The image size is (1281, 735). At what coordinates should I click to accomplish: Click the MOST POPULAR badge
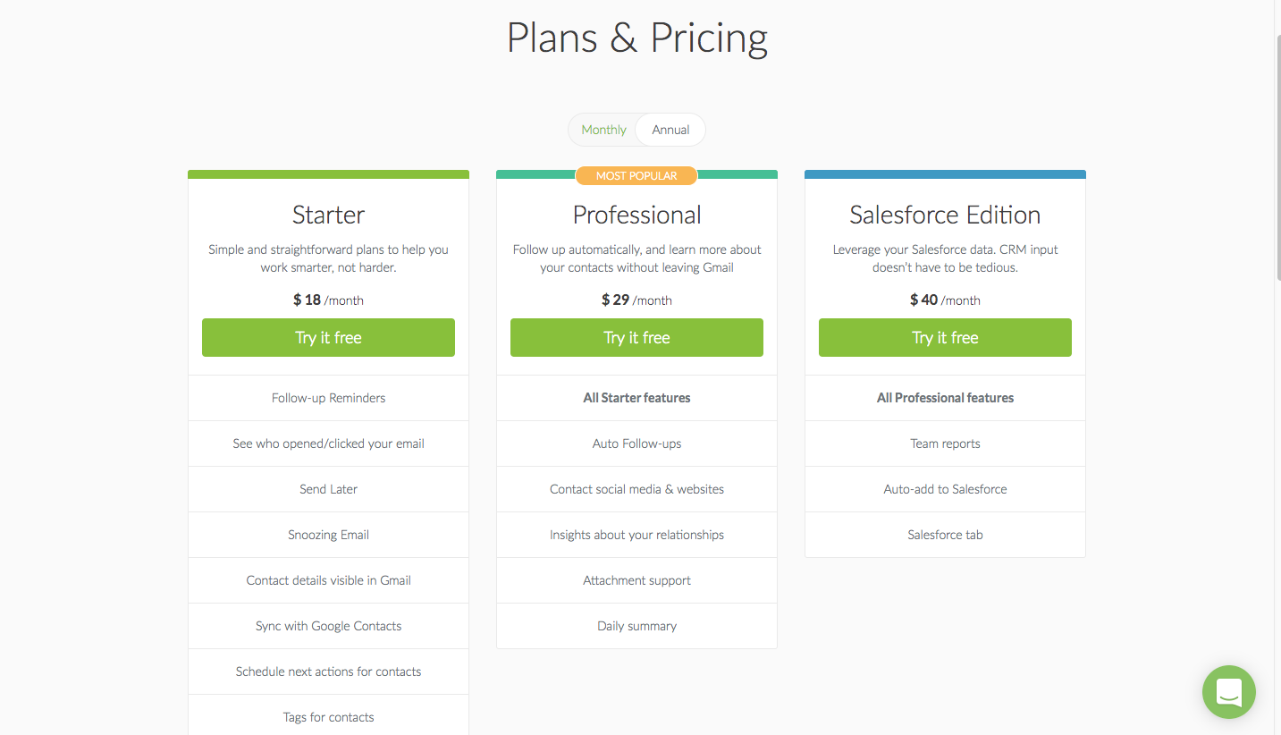click(x=636, y=175)
